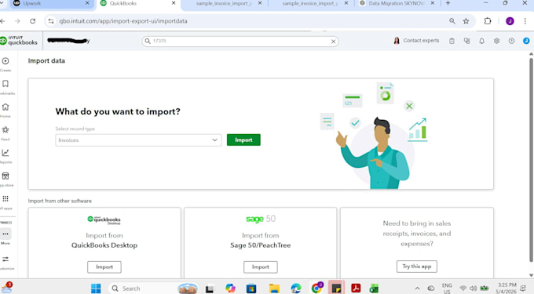Close the Upwork tab
The height and width of the screenshot is (294, 534).
(x=87, y=3)
